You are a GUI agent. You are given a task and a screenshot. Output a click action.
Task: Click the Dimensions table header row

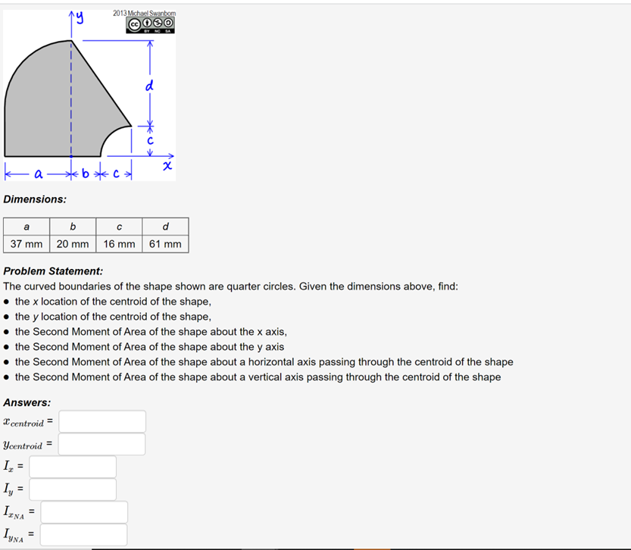[96, 227]
